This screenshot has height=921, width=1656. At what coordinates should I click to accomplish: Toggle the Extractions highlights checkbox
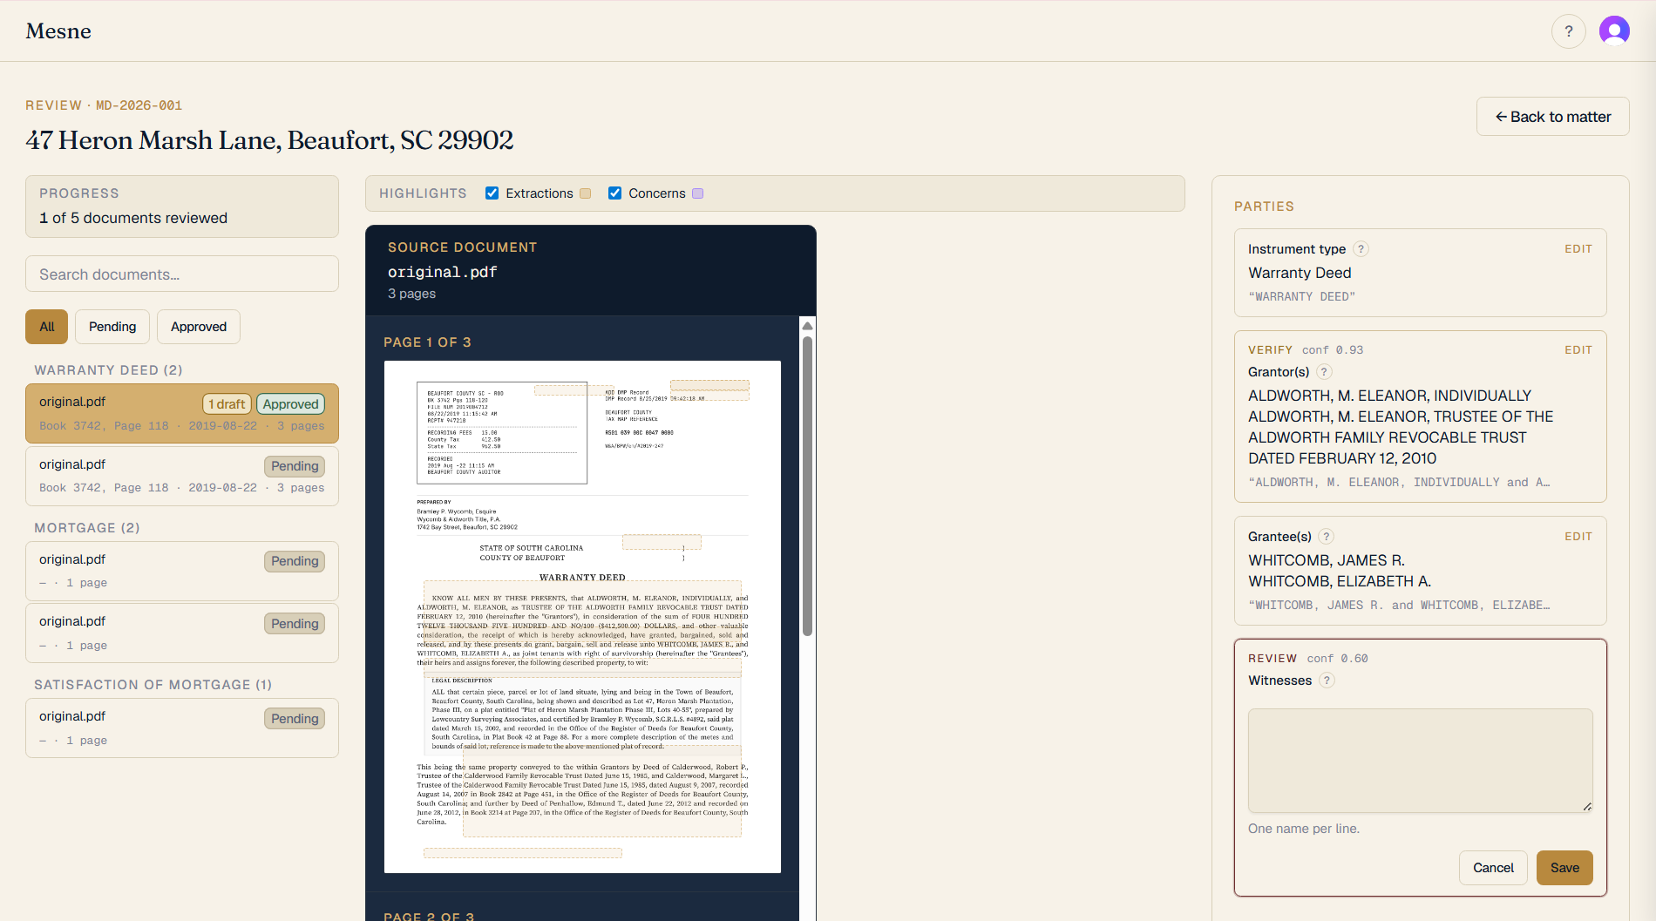492,193
